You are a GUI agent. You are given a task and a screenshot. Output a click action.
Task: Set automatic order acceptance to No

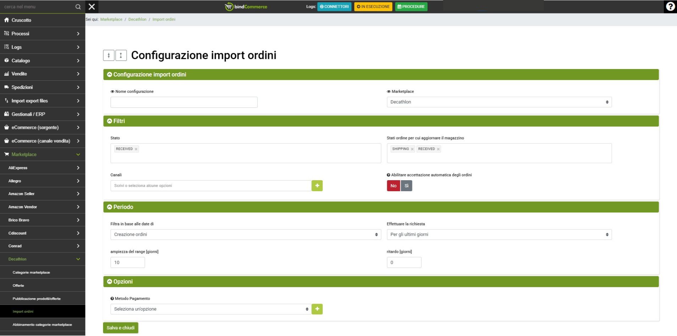coord(393,186)
